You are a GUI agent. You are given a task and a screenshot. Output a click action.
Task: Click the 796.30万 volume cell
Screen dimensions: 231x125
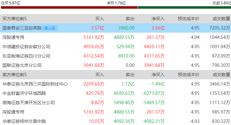(x=221, y=65)
